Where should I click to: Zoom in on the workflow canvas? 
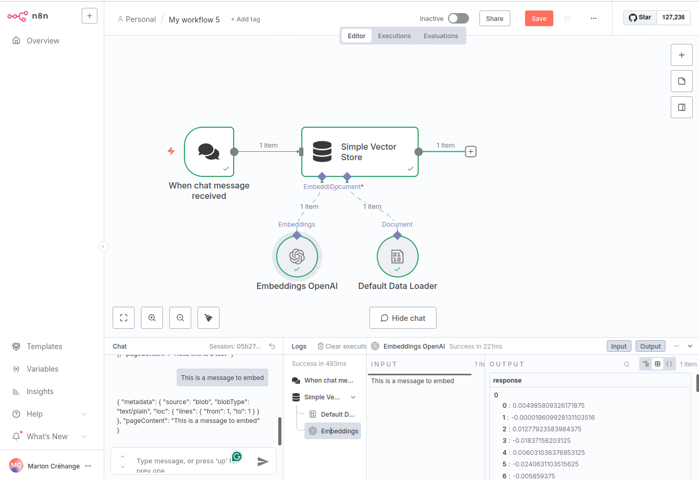(151, 318)
